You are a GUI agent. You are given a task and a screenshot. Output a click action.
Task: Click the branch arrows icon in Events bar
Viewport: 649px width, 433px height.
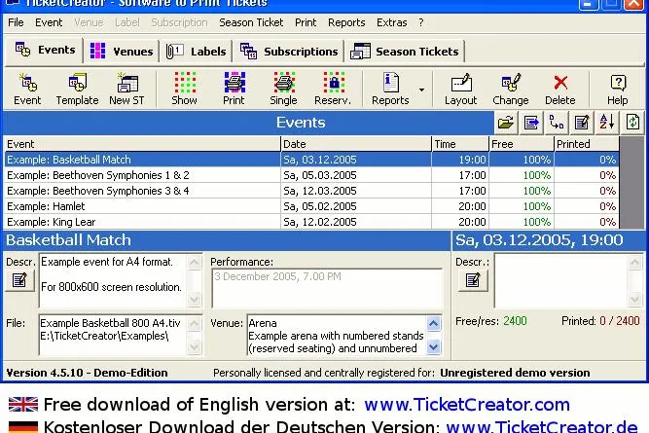point(557,123)
